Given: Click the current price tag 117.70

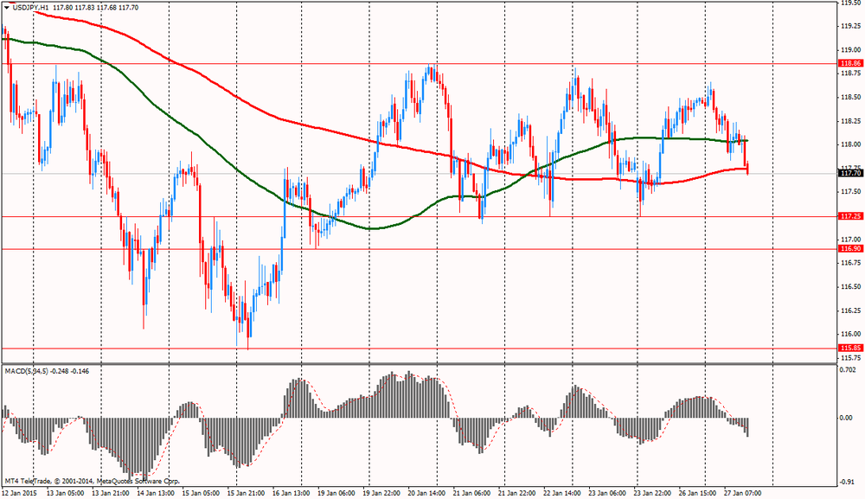Looking at the screenshot, I should 850,174.
